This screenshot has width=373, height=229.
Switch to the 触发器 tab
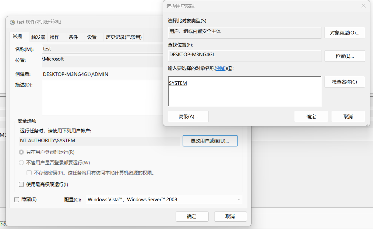pyautogui.click(x=38, y=37)
